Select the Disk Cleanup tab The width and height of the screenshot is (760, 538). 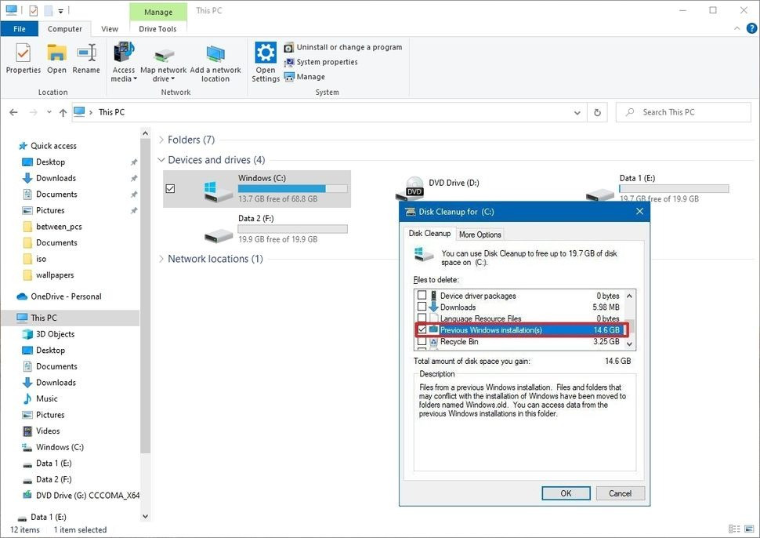pyautogui.click(x=429, y=234)
